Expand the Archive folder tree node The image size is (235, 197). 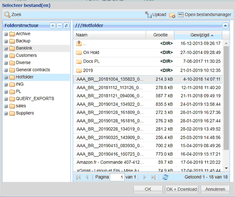coord(6,34)
